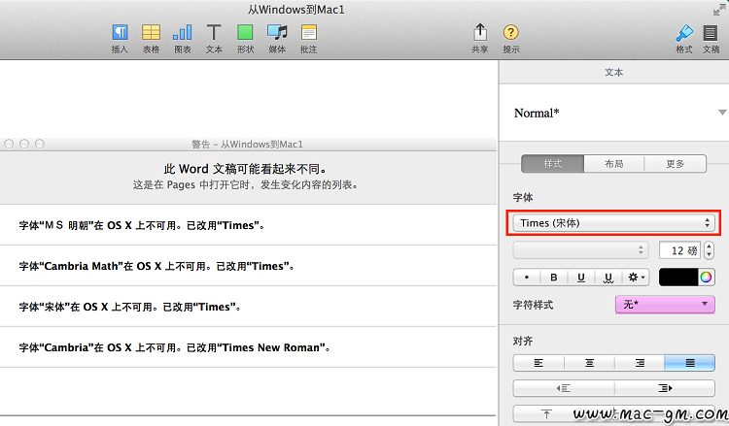Screen dimensions: 729x426
Task: Open the character style dropdown
Action: click(x=665, y=305)
